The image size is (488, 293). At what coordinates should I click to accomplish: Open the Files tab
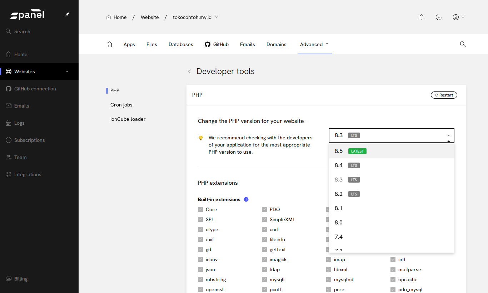coord(152,44)
